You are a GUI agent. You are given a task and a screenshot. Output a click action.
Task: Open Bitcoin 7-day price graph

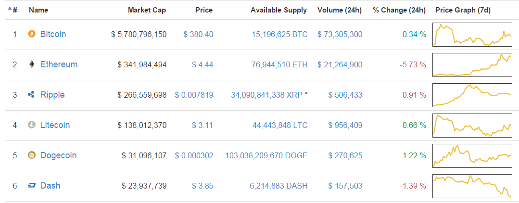[472, 34]
